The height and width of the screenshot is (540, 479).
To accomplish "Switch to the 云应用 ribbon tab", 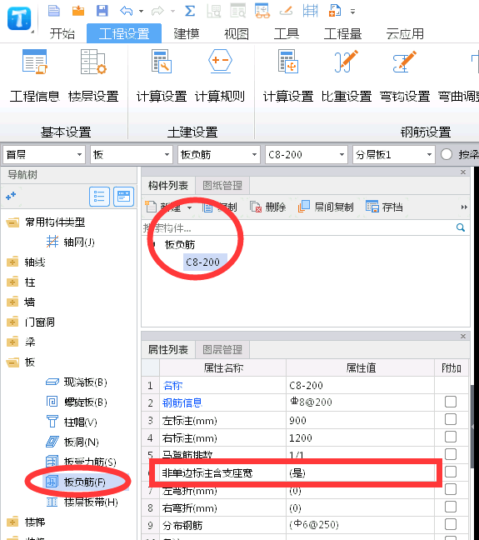I will (x=405, y=33).
